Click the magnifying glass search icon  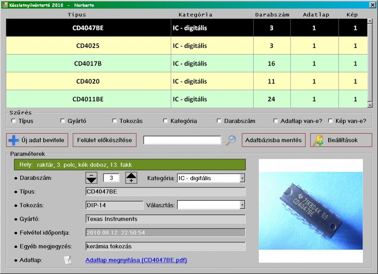[231, 140]
